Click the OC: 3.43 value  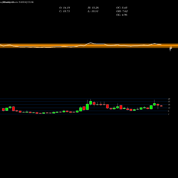coord(122,7)
